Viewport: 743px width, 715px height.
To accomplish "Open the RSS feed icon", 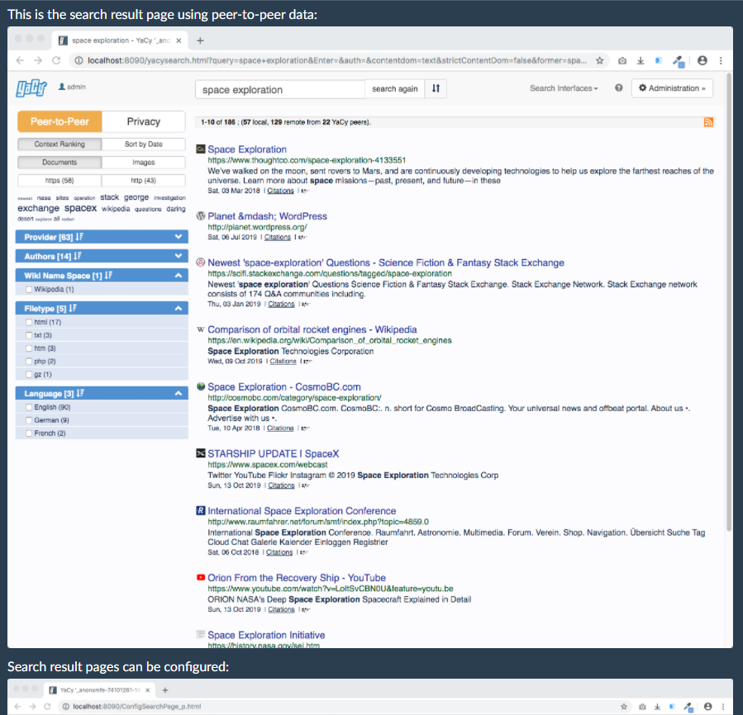I will click(708, 122).
